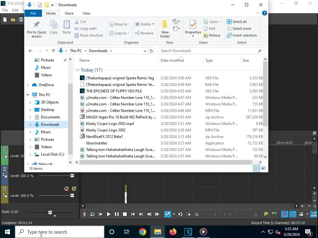Screen dimensions: 318x238
Task: Click the Record microphone icon in Vegas transport
Action: coord(84,214)
